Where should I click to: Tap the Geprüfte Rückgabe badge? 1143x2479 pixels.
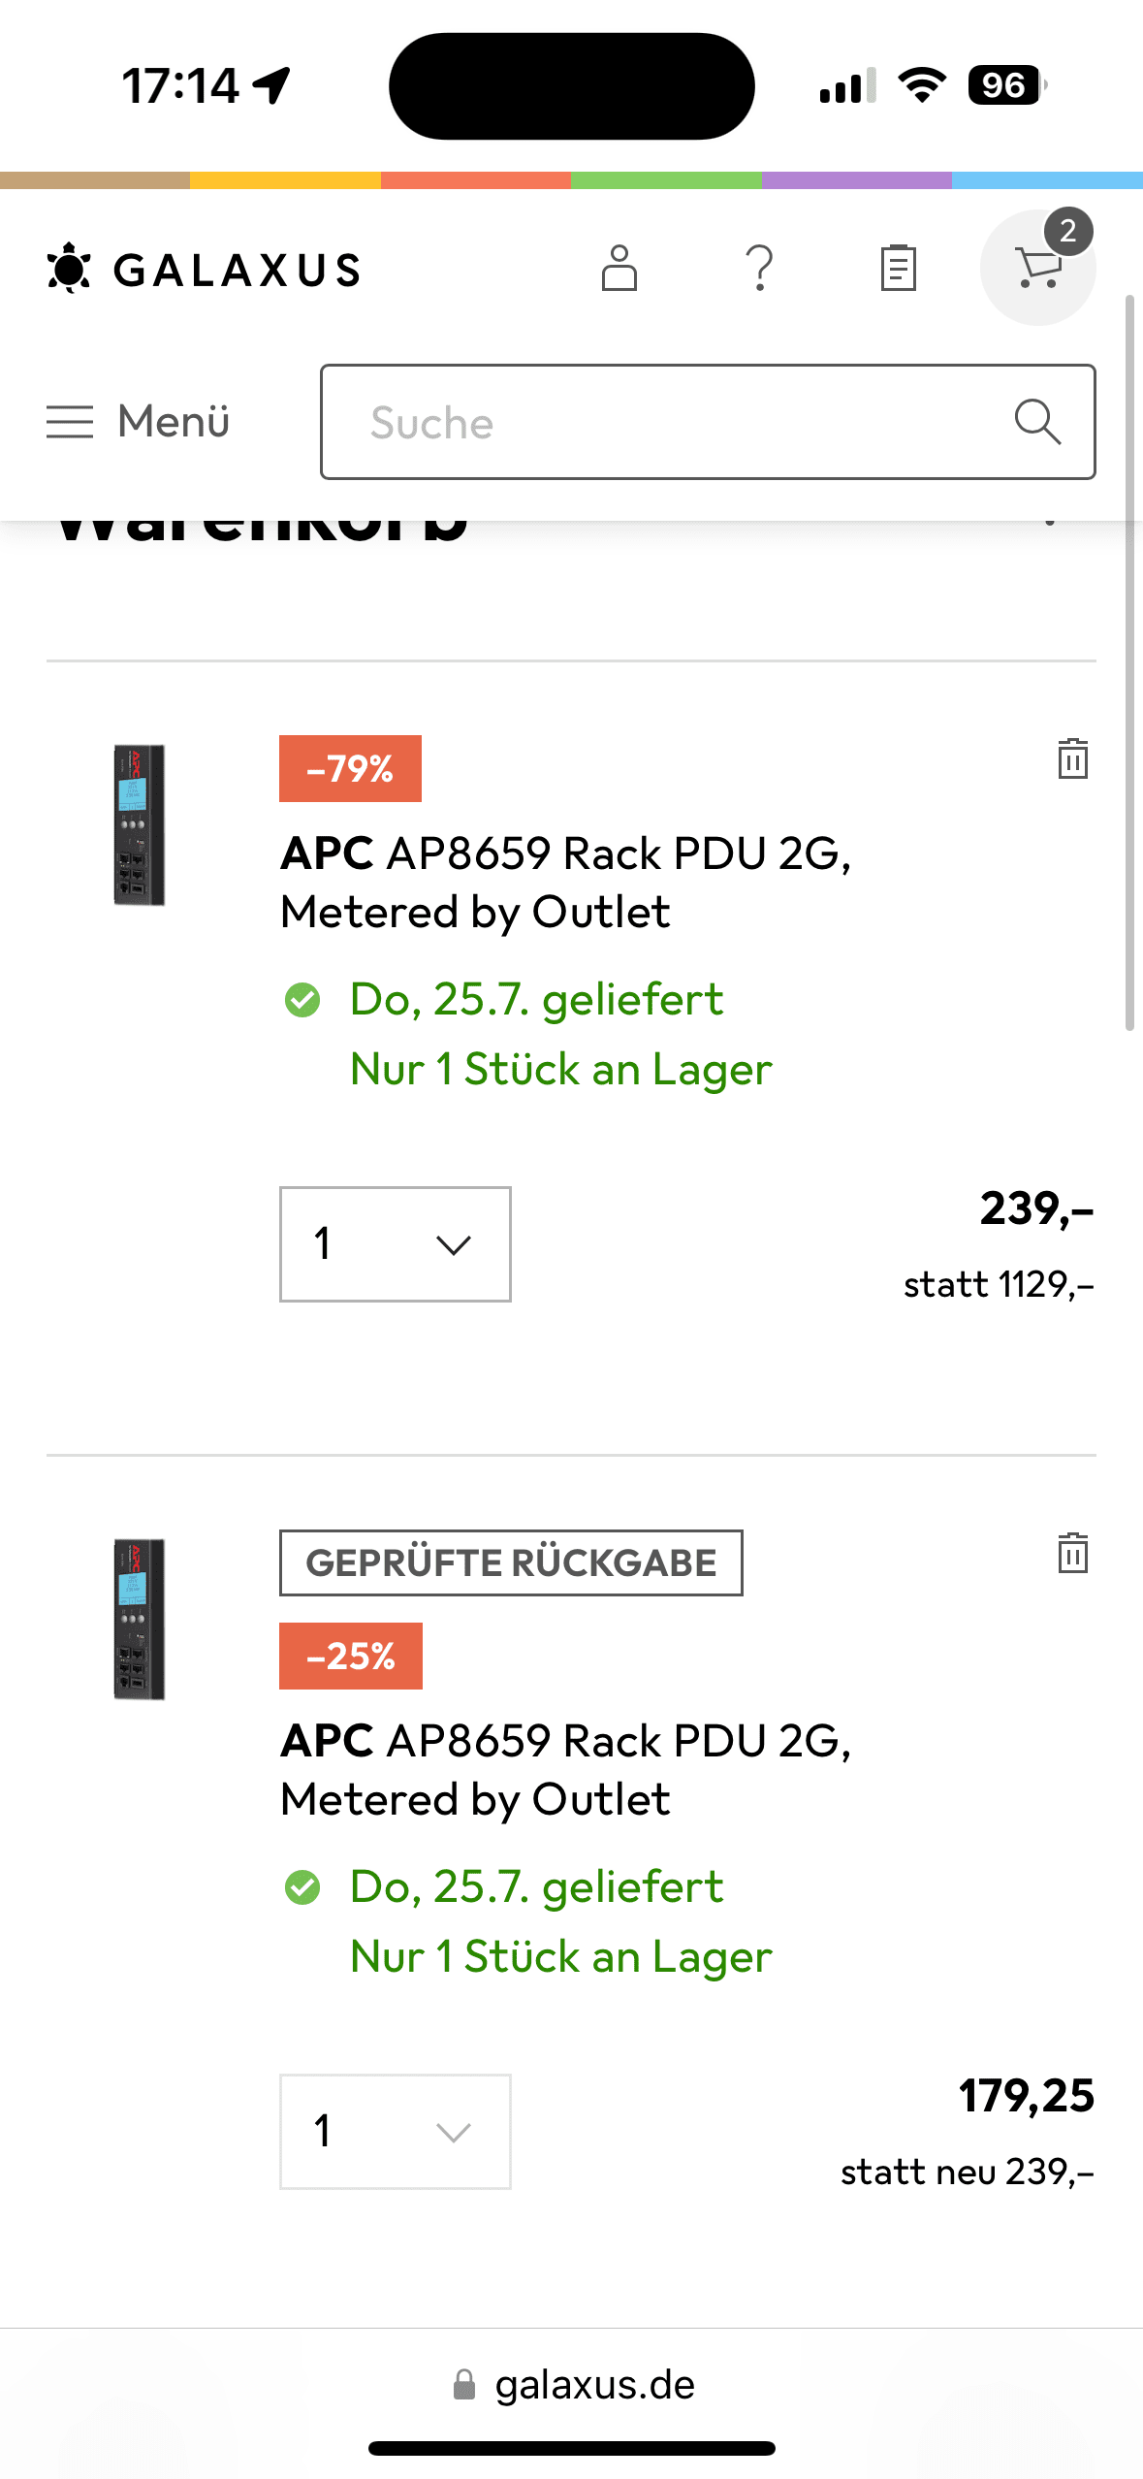click(x=511, y=1562)
